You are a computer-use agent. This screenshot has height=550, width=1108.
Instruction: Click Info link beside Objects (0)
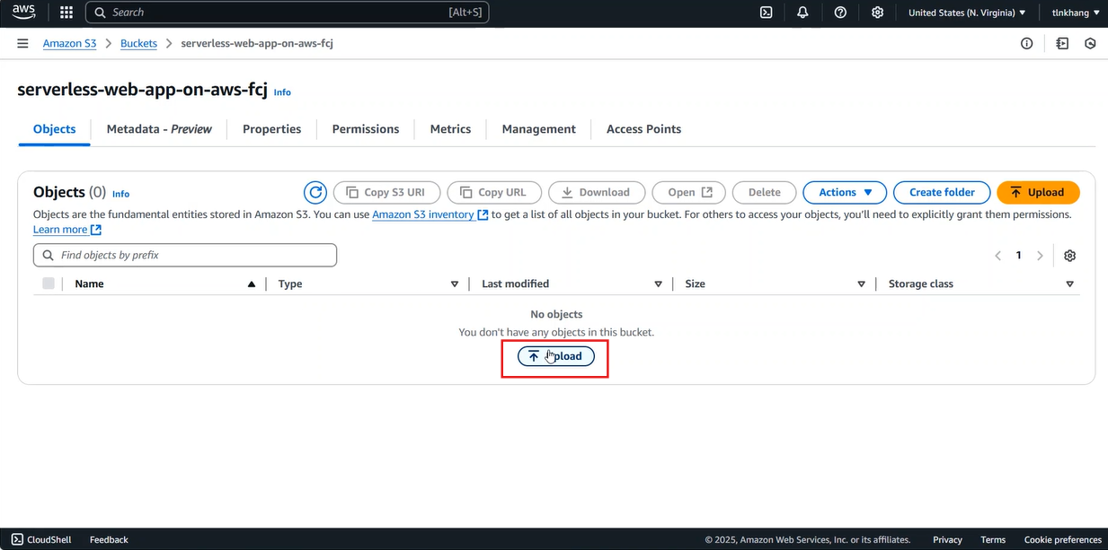tap(120, 194)
